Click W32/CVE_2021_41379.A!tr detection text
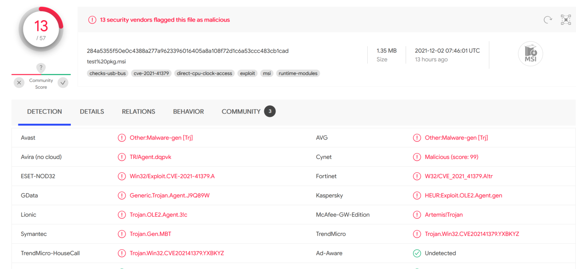 point(459,176)
